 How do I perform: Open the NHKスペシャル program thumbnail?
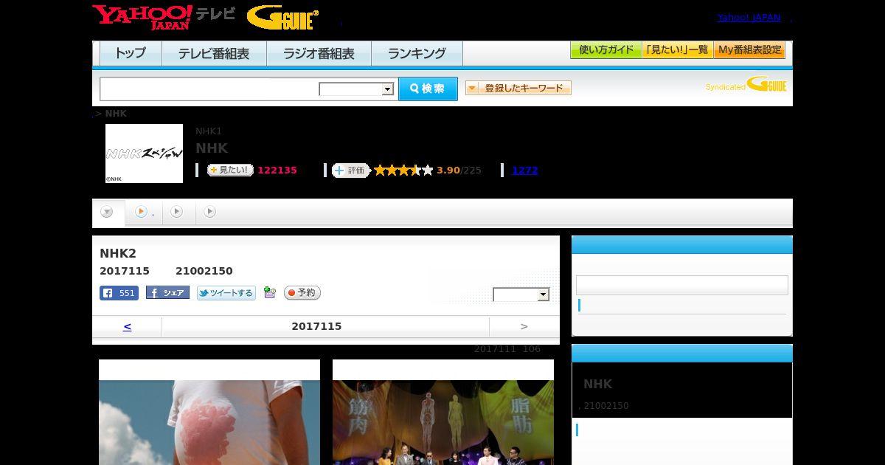(144, 154)
